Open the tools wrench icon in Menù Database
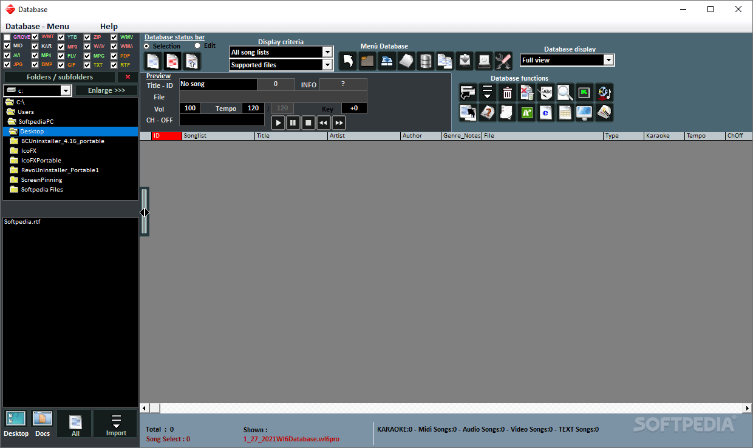The height and width of the screenshot is (448, 753). pos(503,61)
